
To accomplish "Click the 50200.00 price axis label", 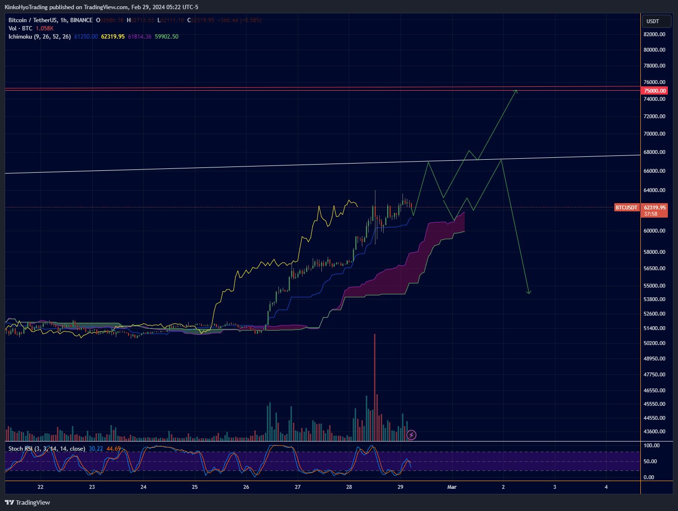I will (655, 343).
